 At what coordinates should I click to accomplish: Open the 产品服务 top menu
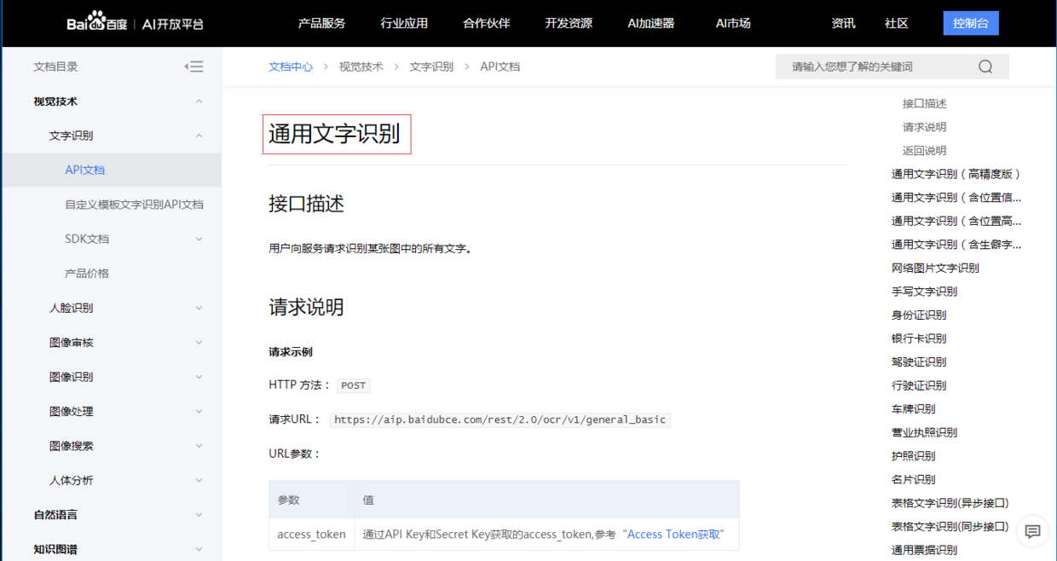[321, 23]
